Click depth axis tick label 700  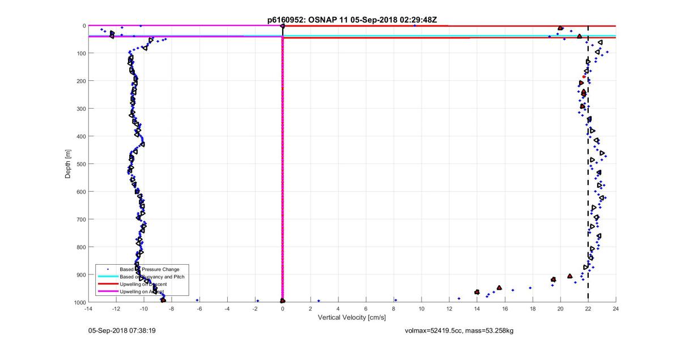click(x=81, y=220)
